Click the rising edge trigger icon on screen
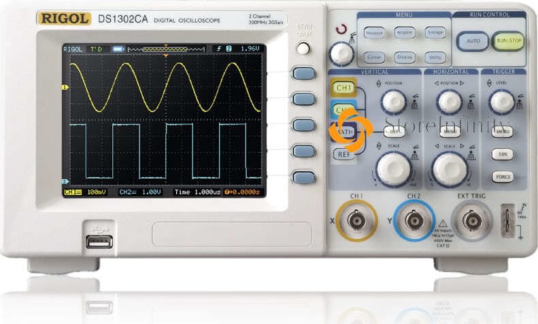 point(219,49)
